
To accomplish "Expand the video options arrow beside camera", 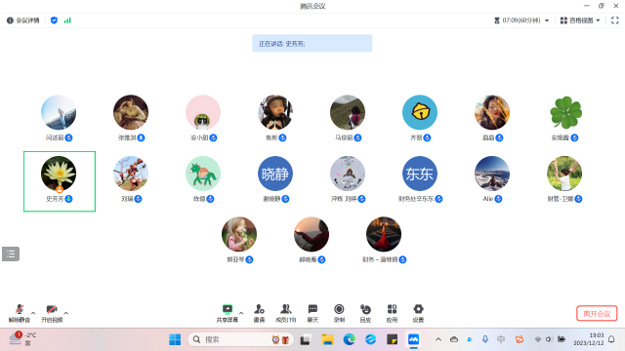I will coord(66,313).
